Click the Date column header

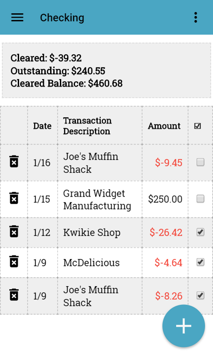click(x=42, y=126)
